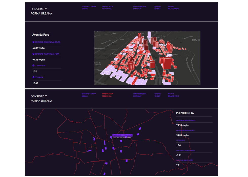Click question icon next to CC Promedio
Viewport: 248px width, 177px height.
(33, 65)
